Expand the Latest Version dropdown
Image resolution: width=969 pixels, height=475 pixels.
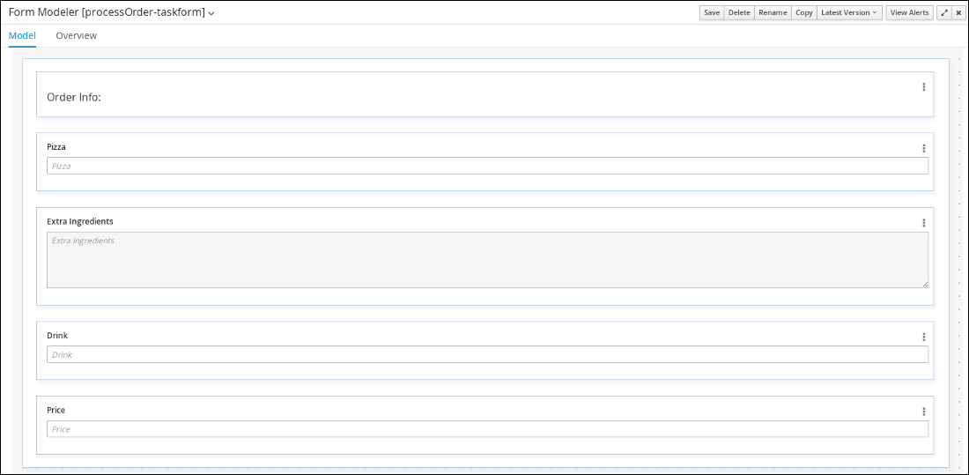click(849, 12)
